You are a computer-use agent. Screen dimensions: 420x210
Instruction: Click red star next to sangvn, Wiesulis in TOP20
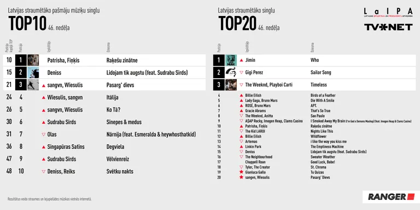click(x=241, y=177)
